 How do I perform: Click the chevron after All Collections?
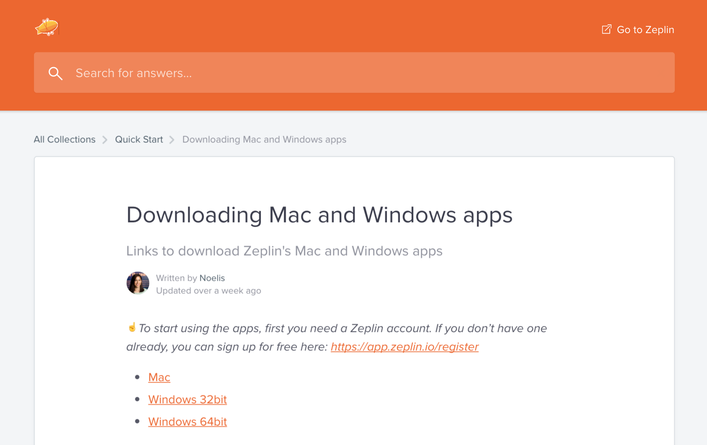point(105,140)
